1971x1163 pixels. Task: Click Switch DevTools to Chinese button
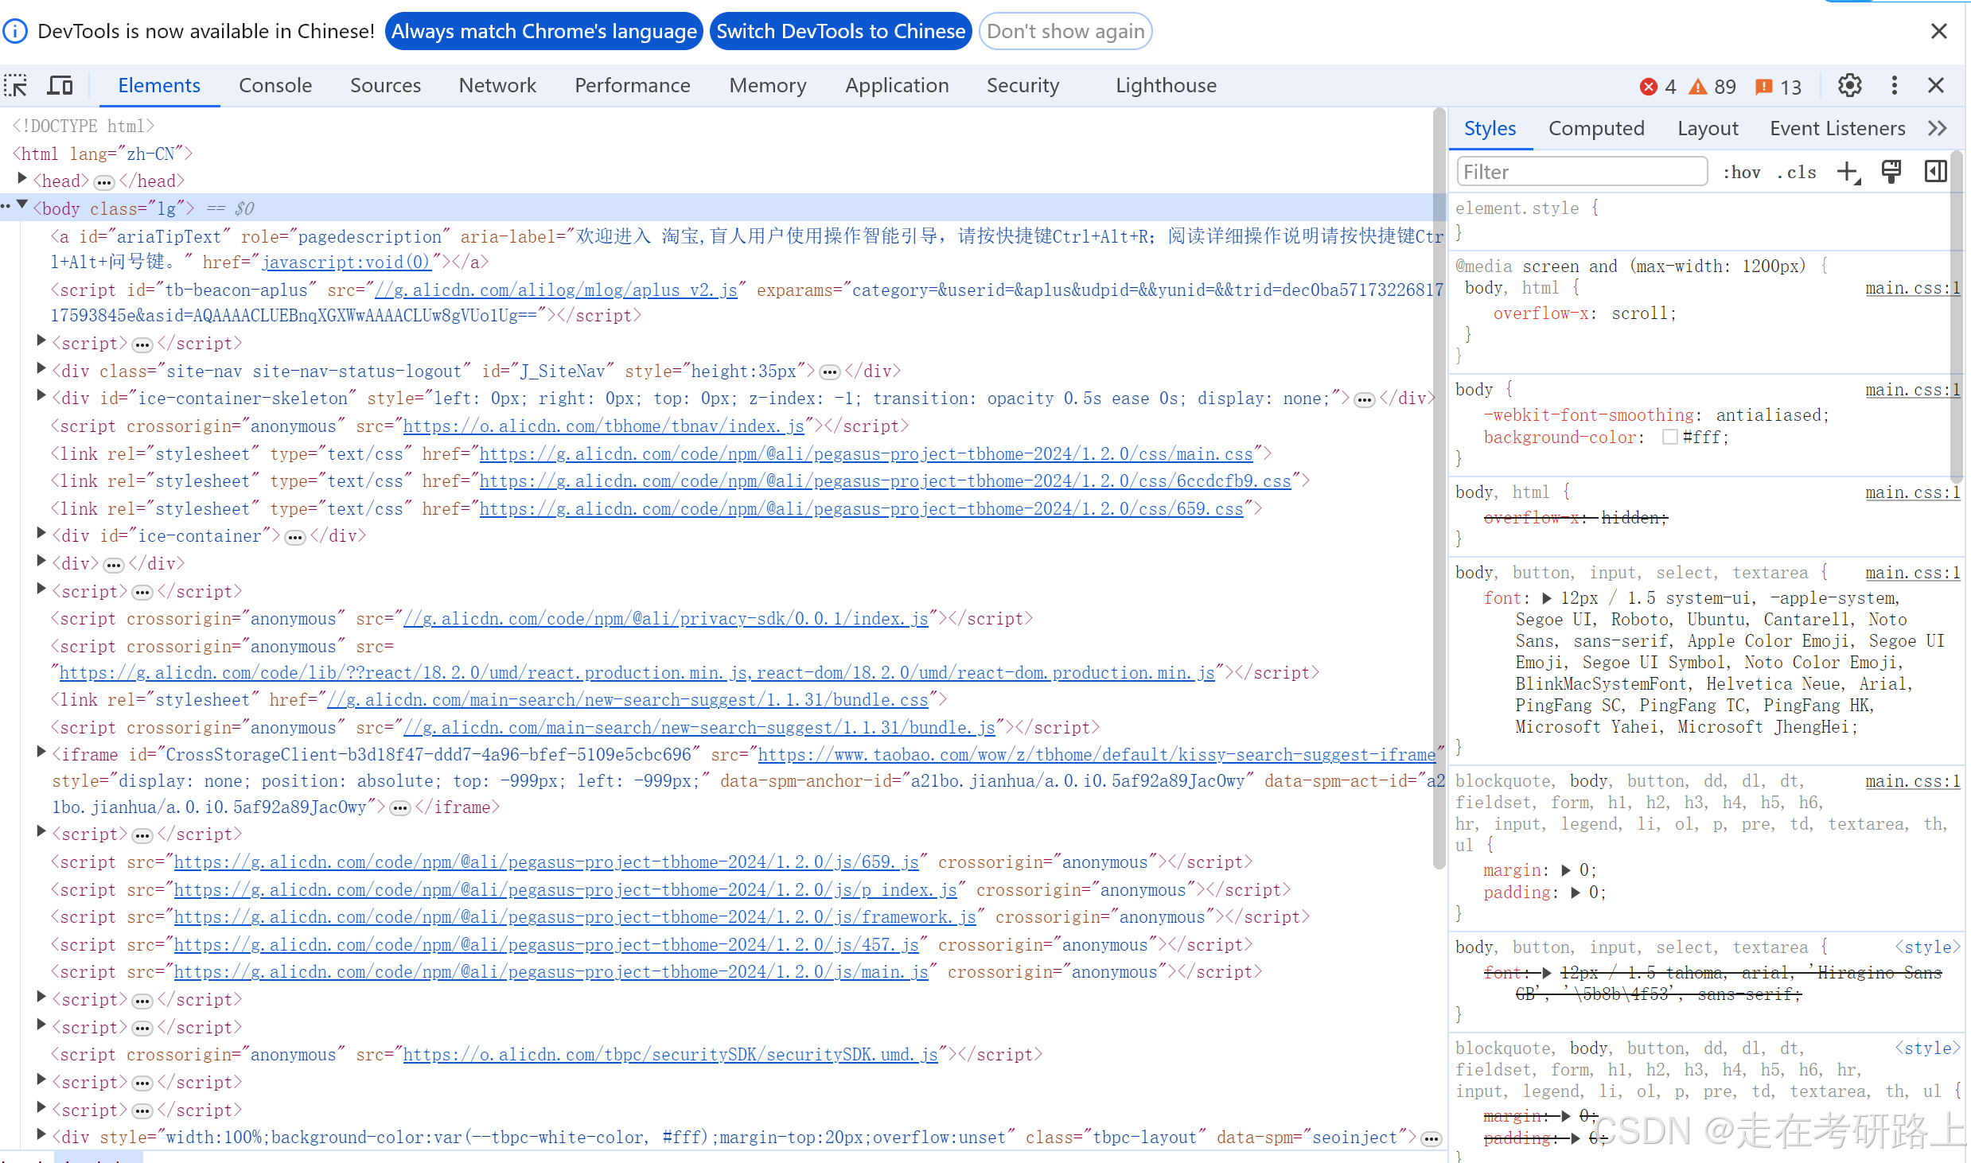(x=840, y=31)
